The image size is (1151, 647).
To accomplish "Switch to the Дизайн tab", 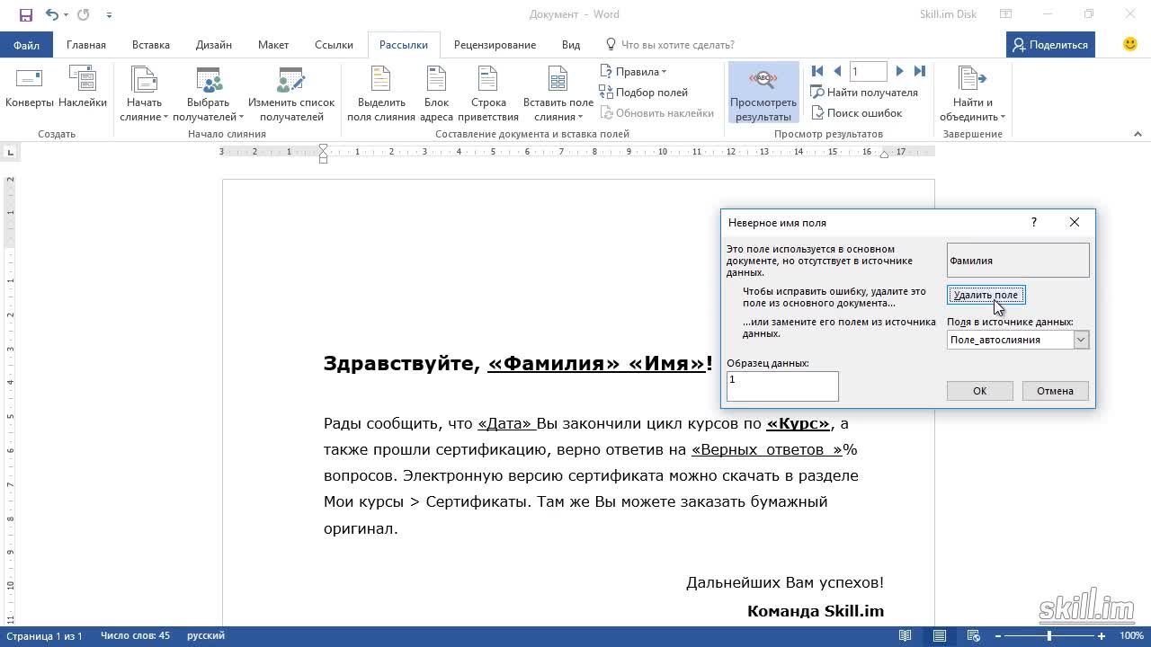I will pos(214,45).
